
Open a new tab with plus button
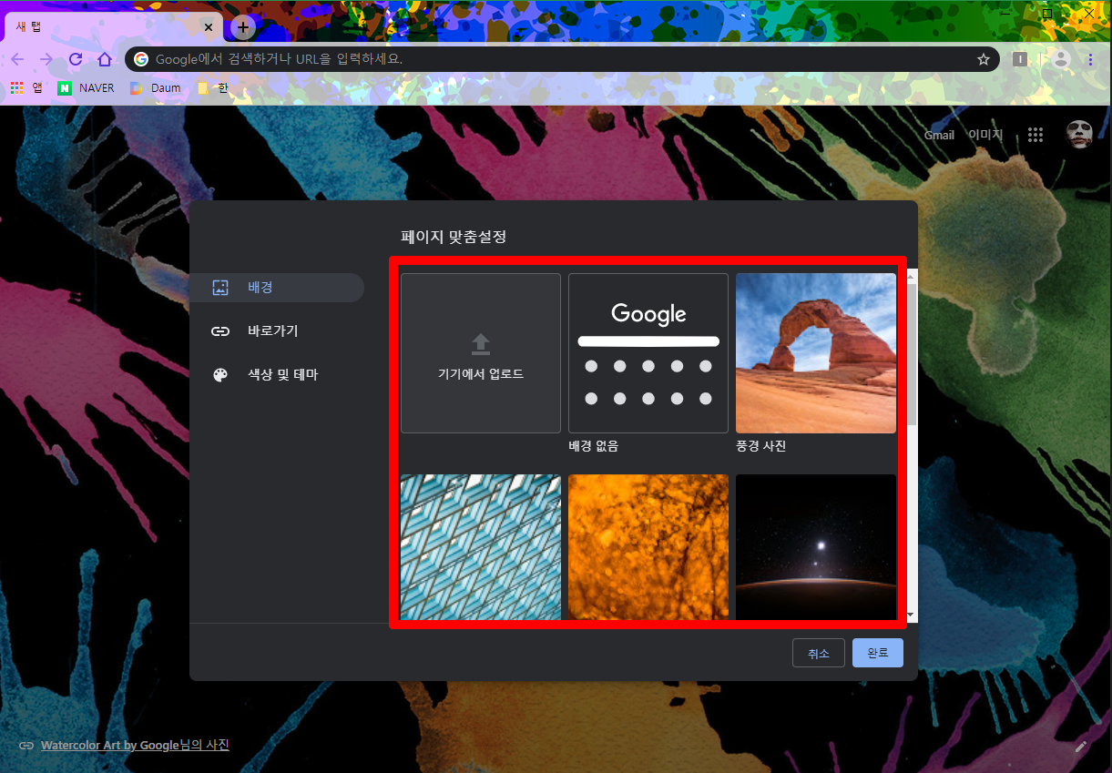point(242,27)
